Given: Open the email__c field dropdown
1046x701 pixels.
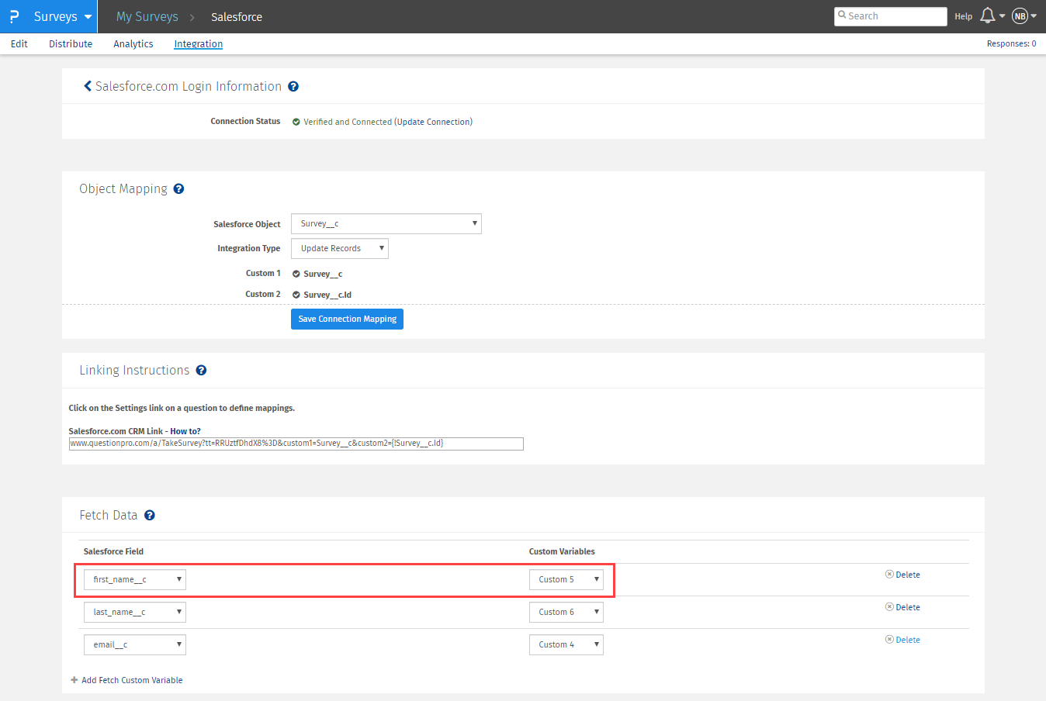Looking at the screenshot, I should (135, 645).
